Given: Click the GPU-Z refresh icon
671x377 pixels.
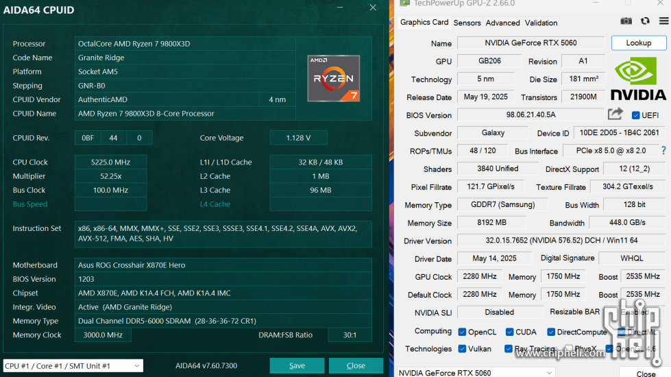Looking at the screenshot, I should click(x=646, y=21).
